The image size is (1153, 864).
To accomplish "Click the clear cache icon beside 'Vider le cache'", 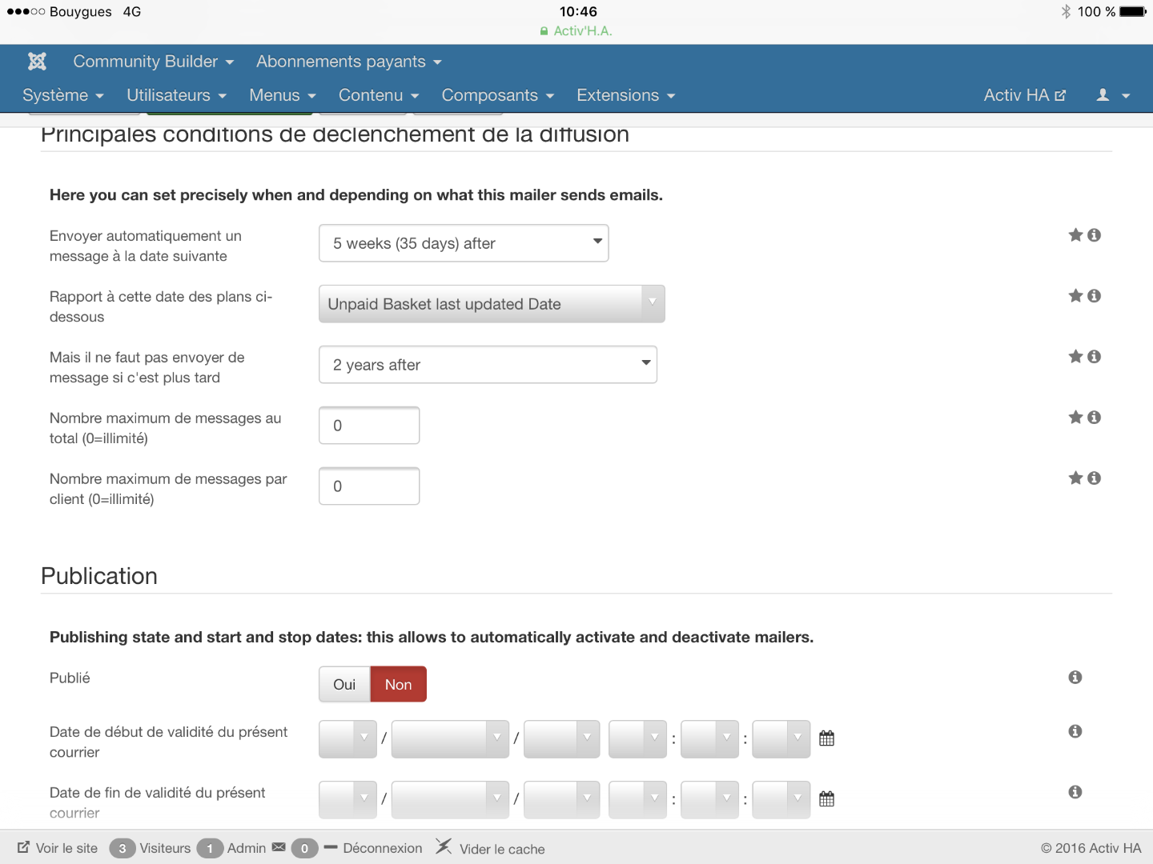I will 444,846.
